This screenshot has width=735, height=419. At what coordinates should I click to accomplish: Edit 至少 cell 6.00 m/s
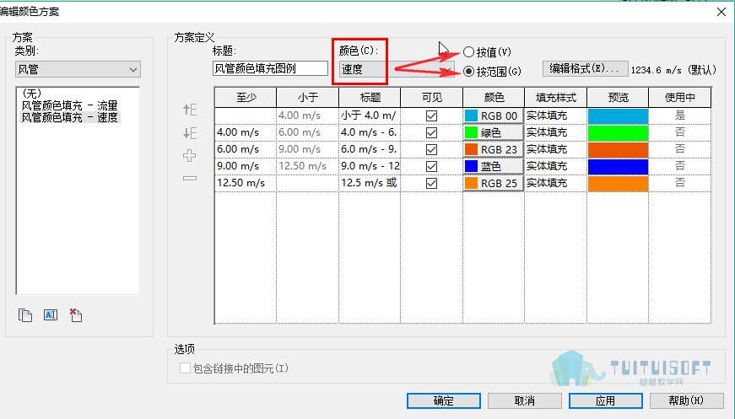click(246, 149)
